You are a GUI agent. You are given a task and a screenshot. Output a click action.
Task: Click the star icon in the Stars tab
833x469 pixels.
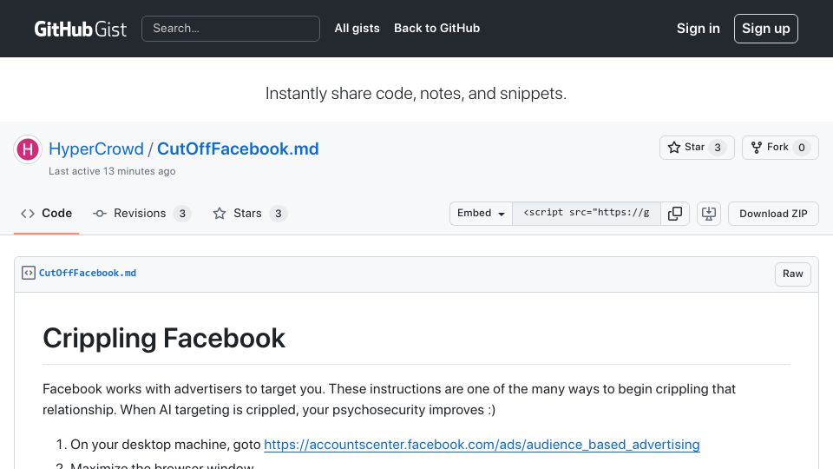220,214
